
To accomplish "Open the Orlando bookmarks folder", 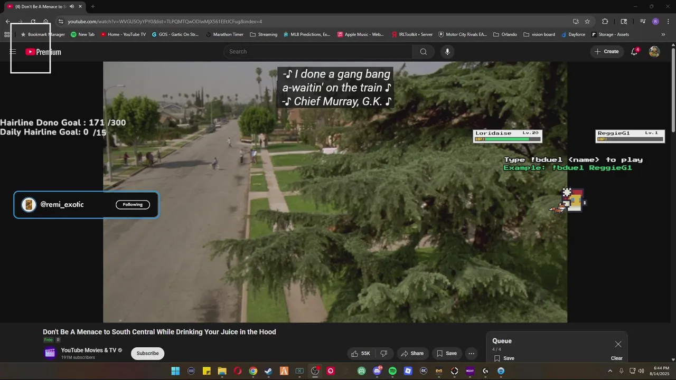I will (x=505, y=34).
